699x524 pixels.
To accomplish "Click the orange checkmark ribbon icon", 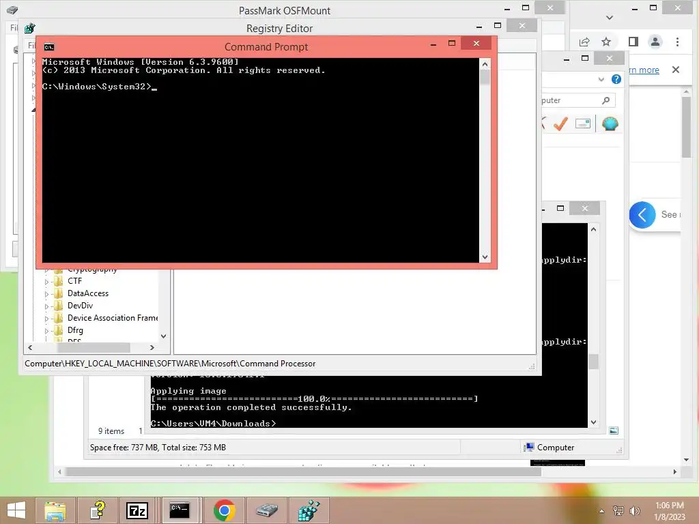I will pos(561,123).
